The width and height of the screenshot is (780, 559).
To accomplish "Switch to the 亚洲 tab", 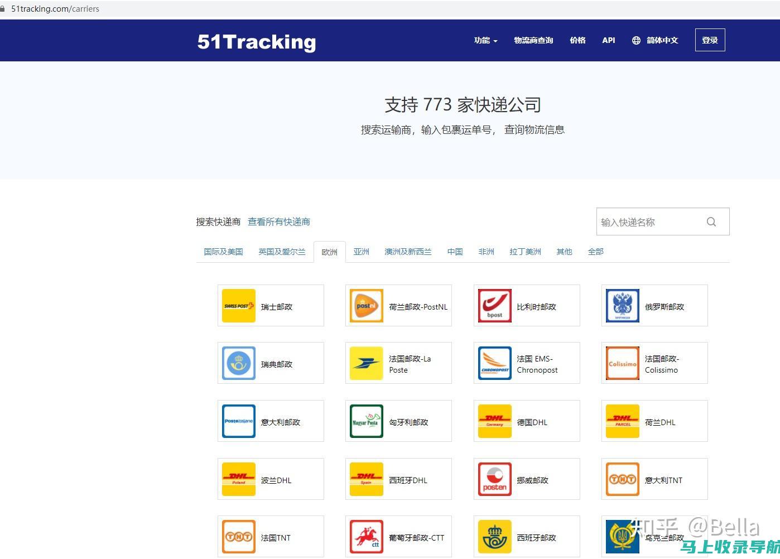I will (x=361, y=252).
